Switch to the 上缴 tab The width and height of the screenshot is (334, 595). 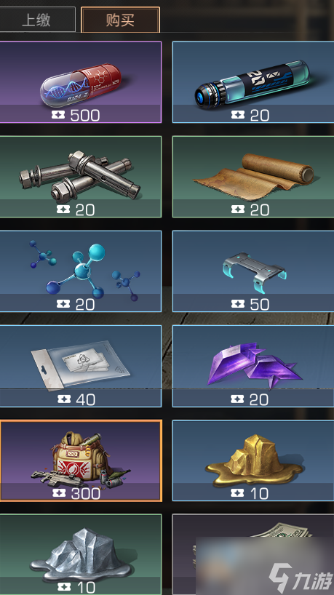37,20
